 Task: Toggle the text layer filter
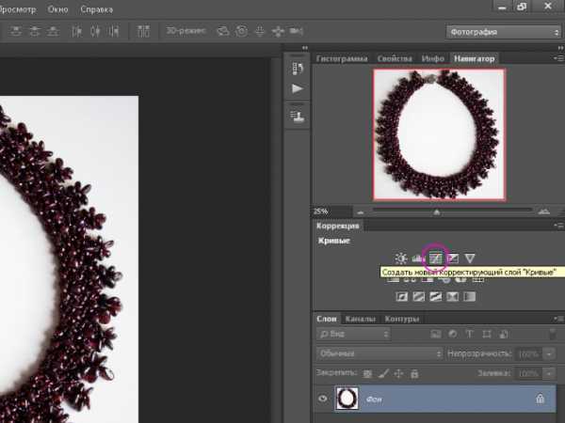[x=468, y=334]
